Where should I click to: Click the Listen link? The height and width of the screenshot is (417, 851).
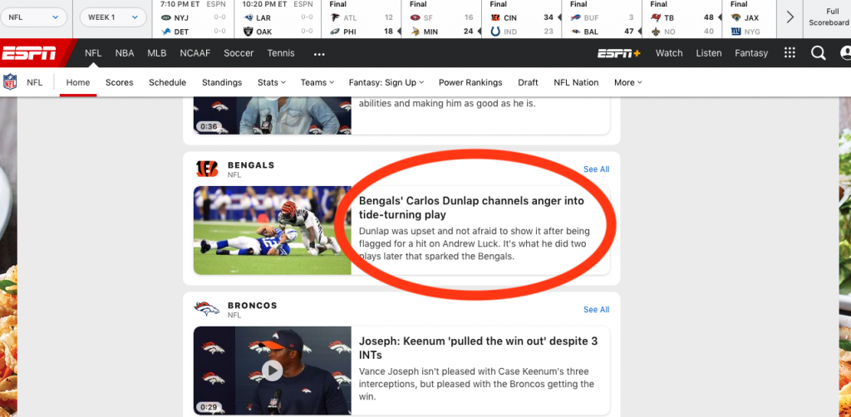709,53
